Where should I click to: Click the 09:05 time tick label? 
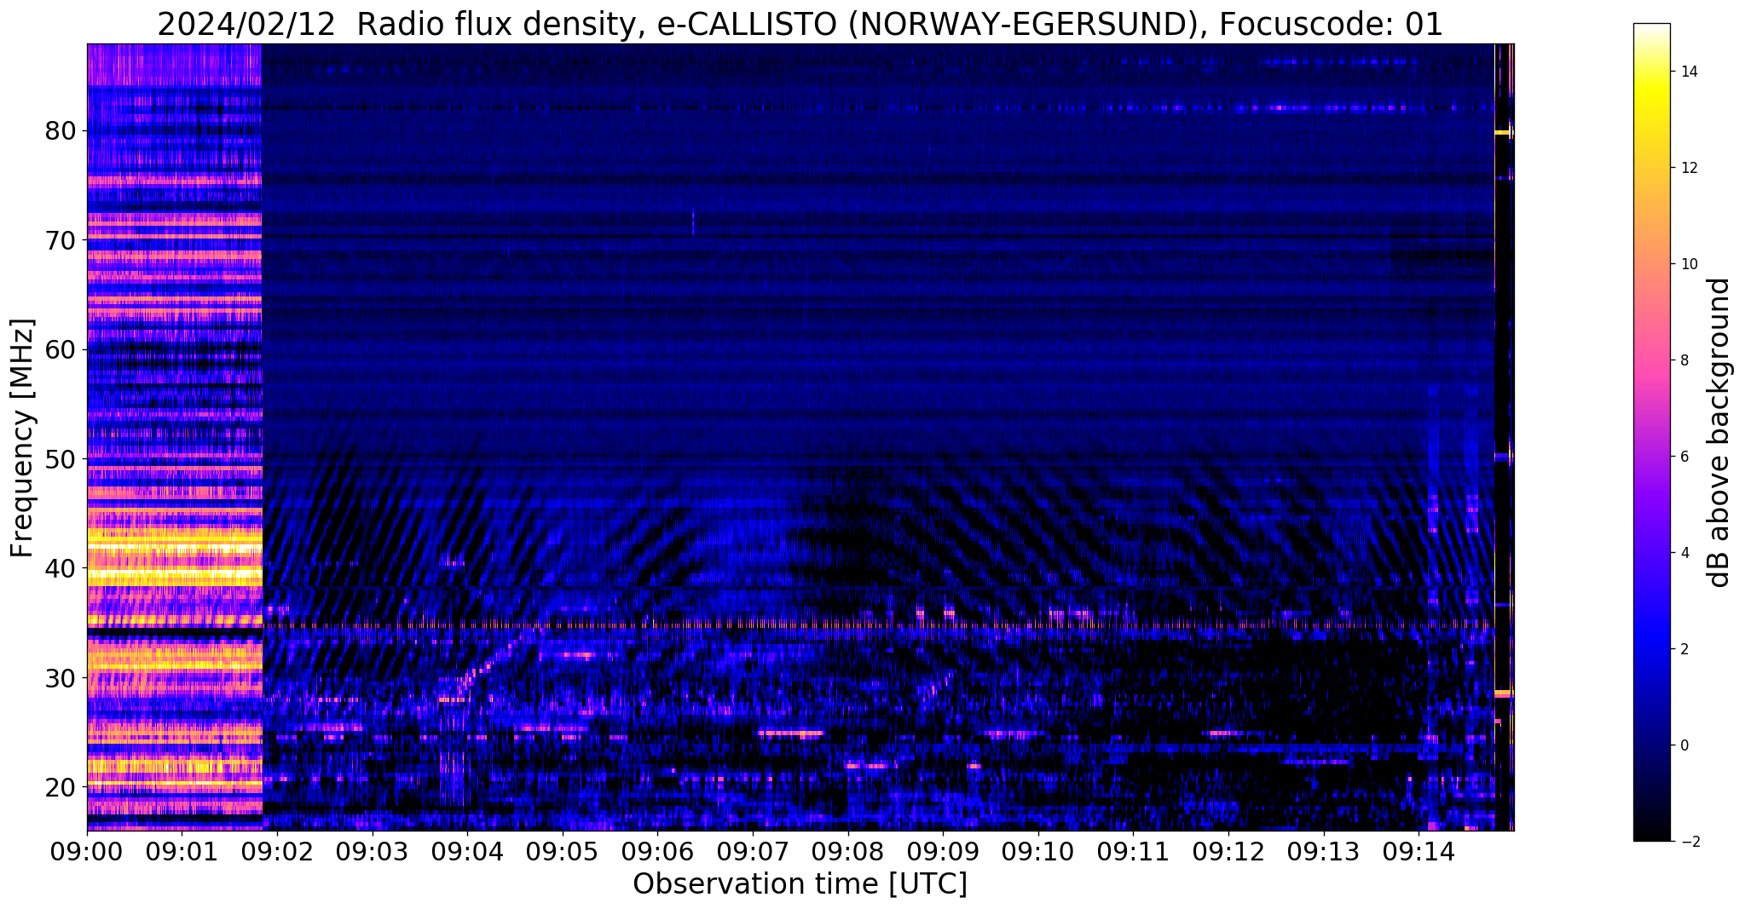tap(562, 852)
